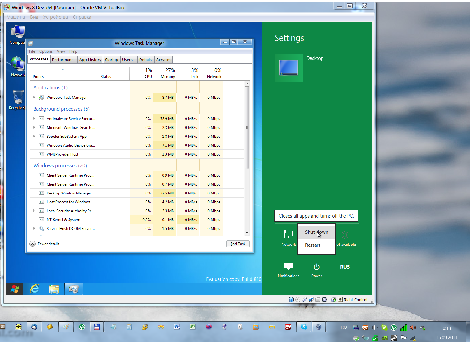470x343 pixels.
Task: Sort processes by the Memory column
Action: click(x=165, y=73)
